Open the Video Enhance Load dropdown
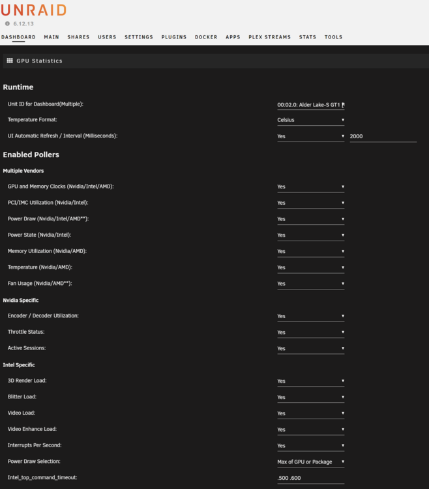The width and height of the screenshot is (429, 489). click(x=311, y=430)
